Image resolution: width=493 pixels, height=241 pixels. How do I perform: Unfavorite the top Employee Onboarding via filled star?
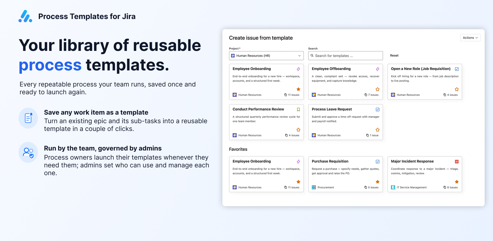pos(298,89)
